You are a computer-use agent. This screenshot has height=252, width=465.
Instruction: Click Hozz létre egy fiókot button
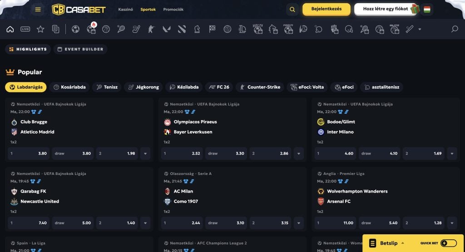[x=386, y=9]
